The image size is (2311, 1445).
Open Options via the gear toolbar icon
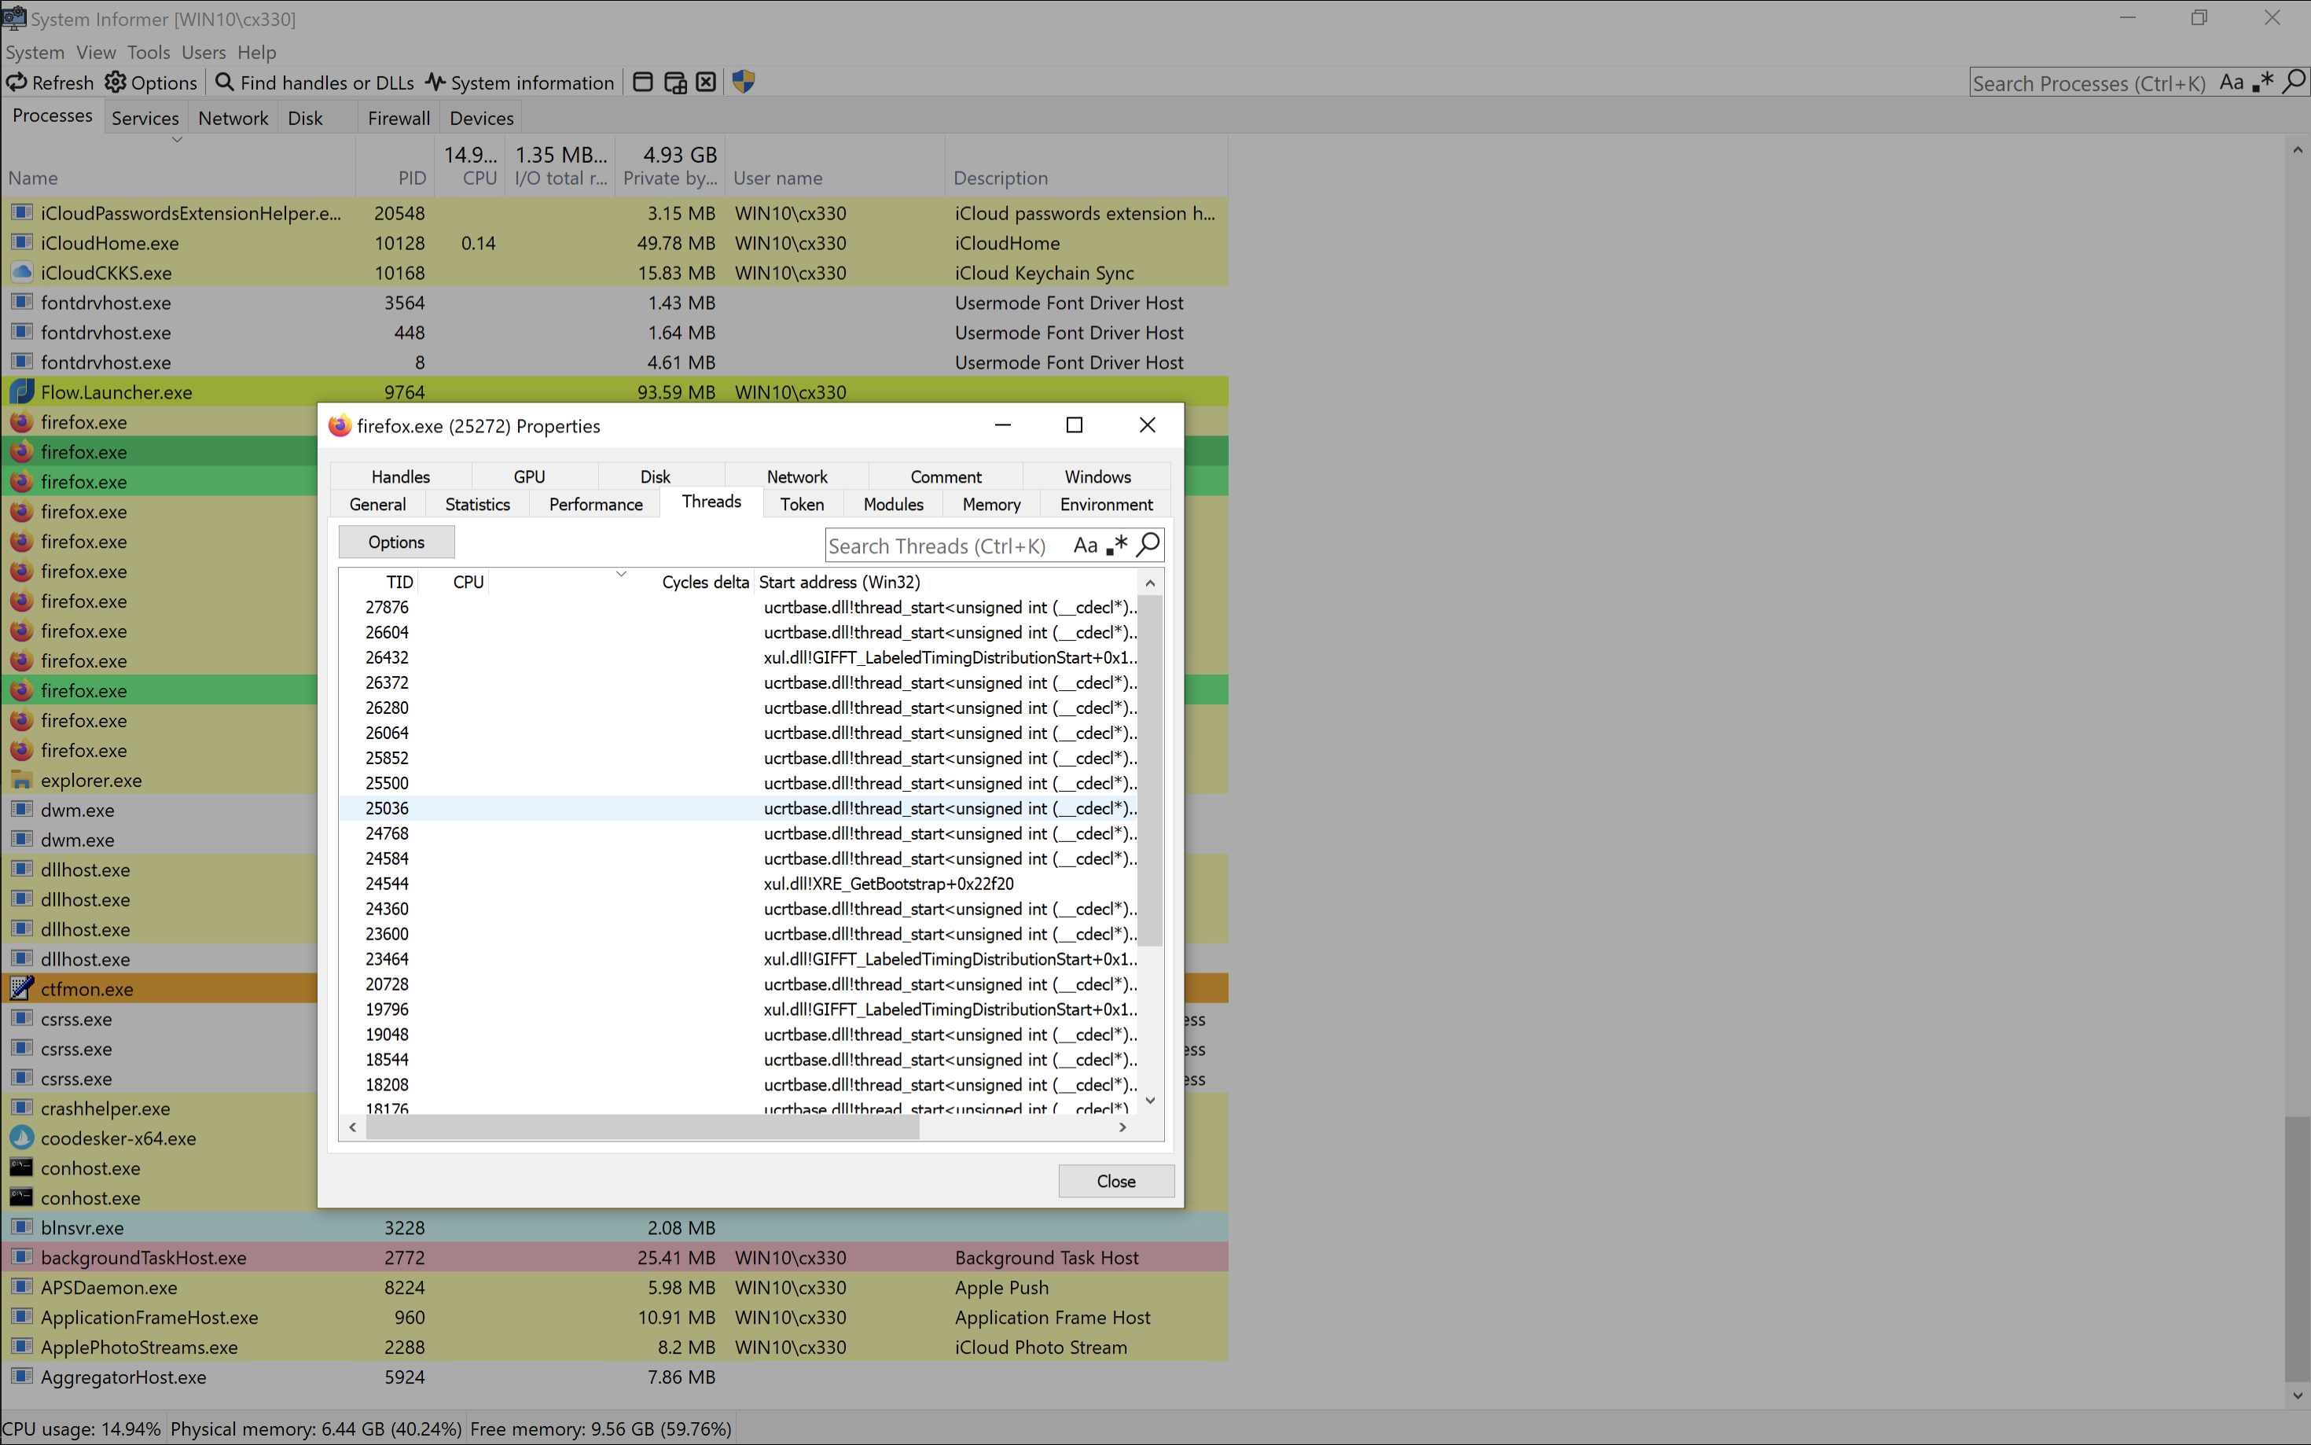pos(116,83)
